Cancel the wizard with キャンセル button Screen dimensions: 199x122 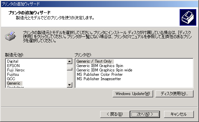click(x=179, y=114)
